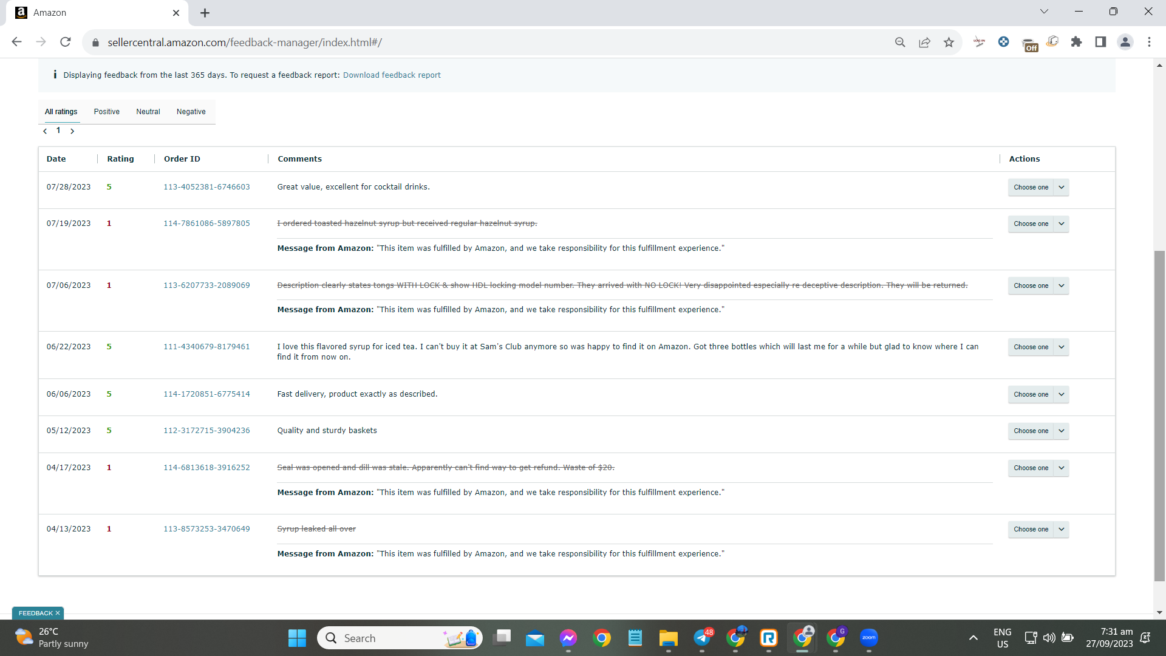The width and height of the screenshot is (1166, 656).
Task: Click the page vertical scrollbar thumb
Action: point(1159,416)
